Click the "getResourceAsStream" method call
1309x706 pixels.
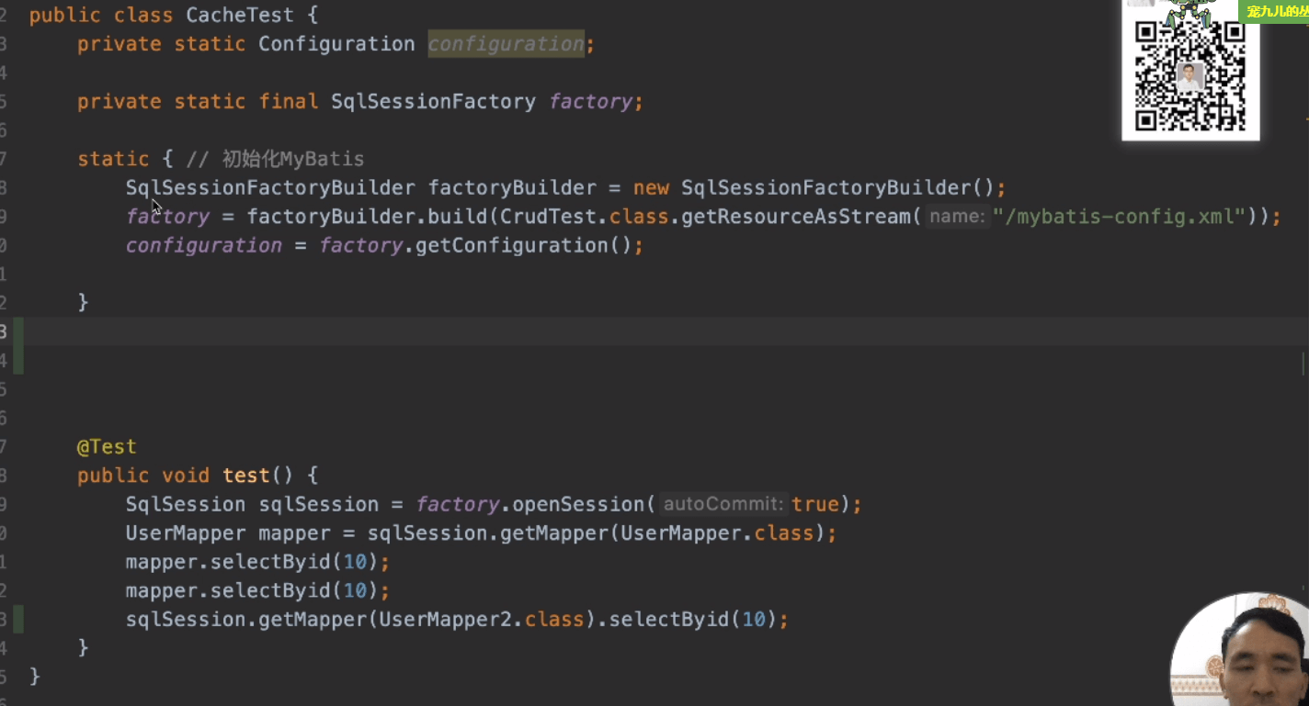(796, 217)
